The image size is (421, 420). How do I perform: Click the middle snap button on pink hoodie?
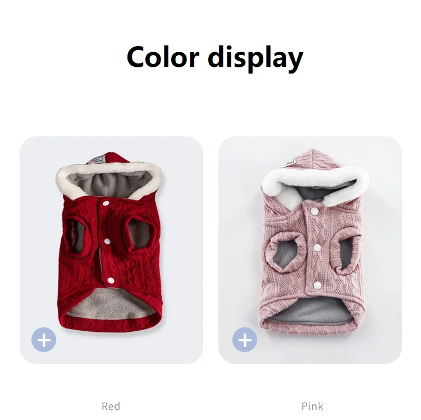[x=317, y=247]
